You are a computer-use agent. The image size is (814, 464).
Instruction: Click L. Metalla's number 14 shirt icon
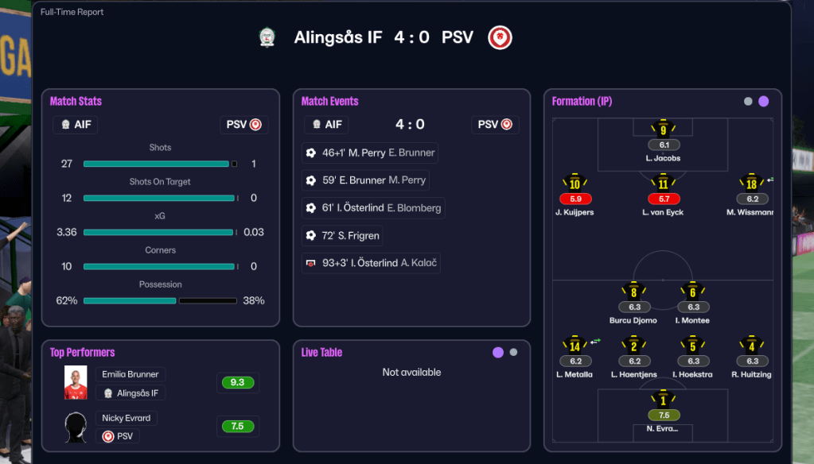tap(575, 346)
